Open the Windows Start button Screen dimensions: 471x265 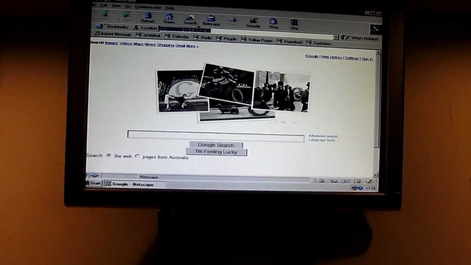93,183
